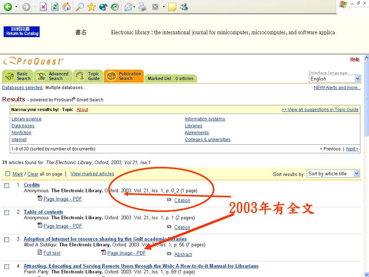Viewport: 369px width, 277px height.
Task: Click the PDF icon for Adoption of Internet article
Action: pos(104,252)
